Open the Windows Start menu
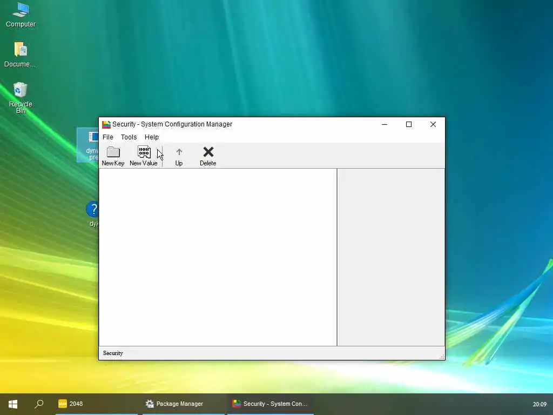 click(x=13, y=404)
